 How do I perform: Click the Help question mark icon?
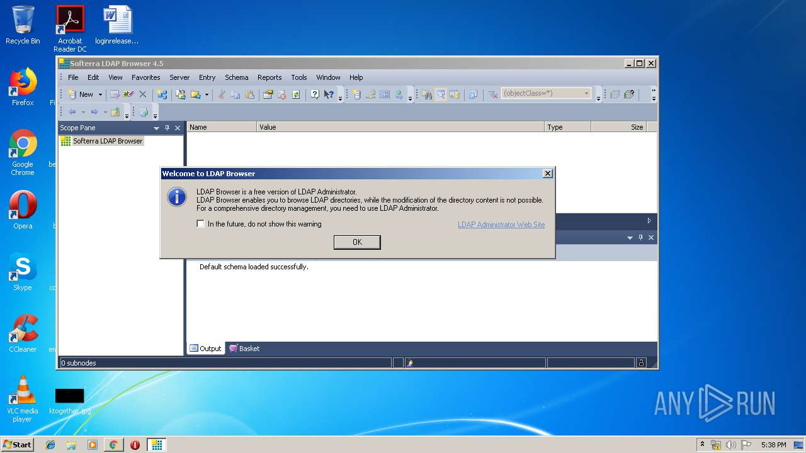pos(315,94)
